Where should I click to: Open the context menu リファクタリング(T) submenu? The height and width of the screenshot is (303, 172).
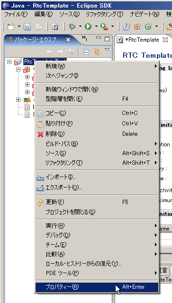coord(97,163)
